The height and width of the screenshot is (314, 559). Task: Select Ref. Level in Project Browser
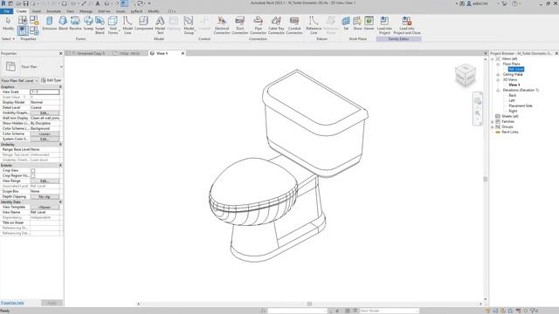point(516,69)
